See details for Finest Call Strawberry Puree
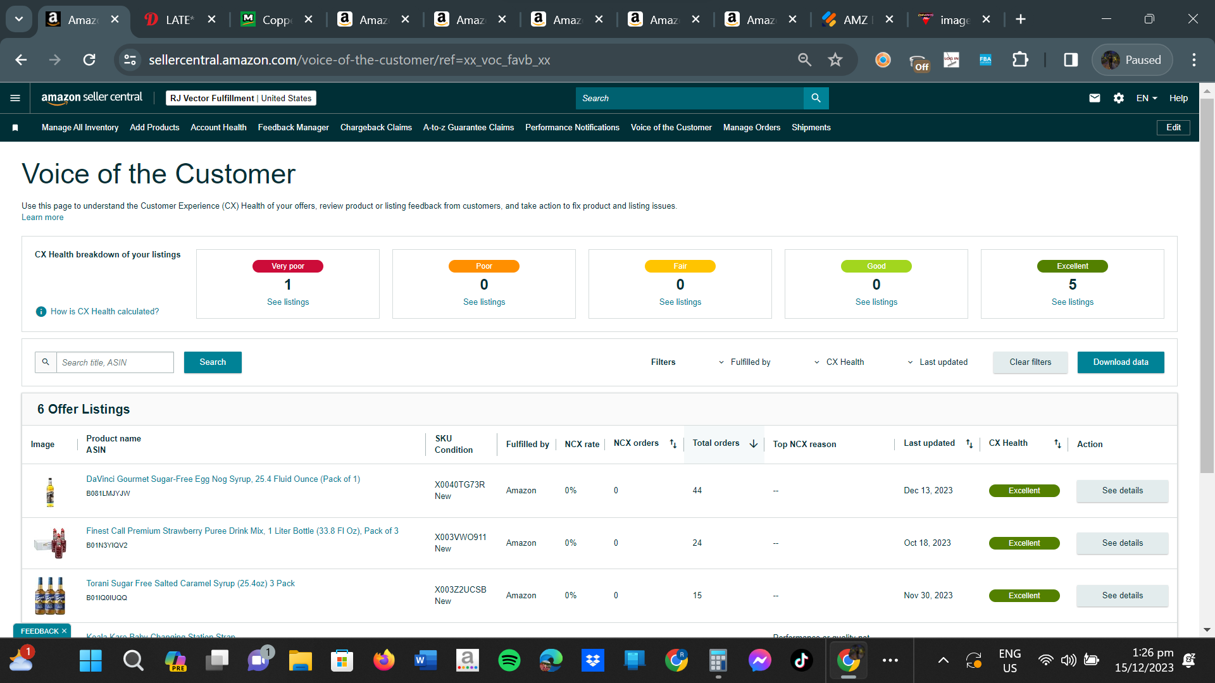1215x683 pixels. (1123, 543)
